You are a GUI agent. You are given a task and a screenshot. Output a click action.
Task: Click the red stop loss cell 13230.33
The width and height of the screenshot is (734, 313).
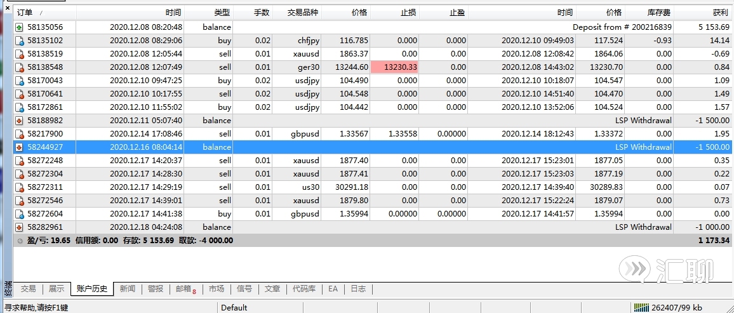[394, 67]
